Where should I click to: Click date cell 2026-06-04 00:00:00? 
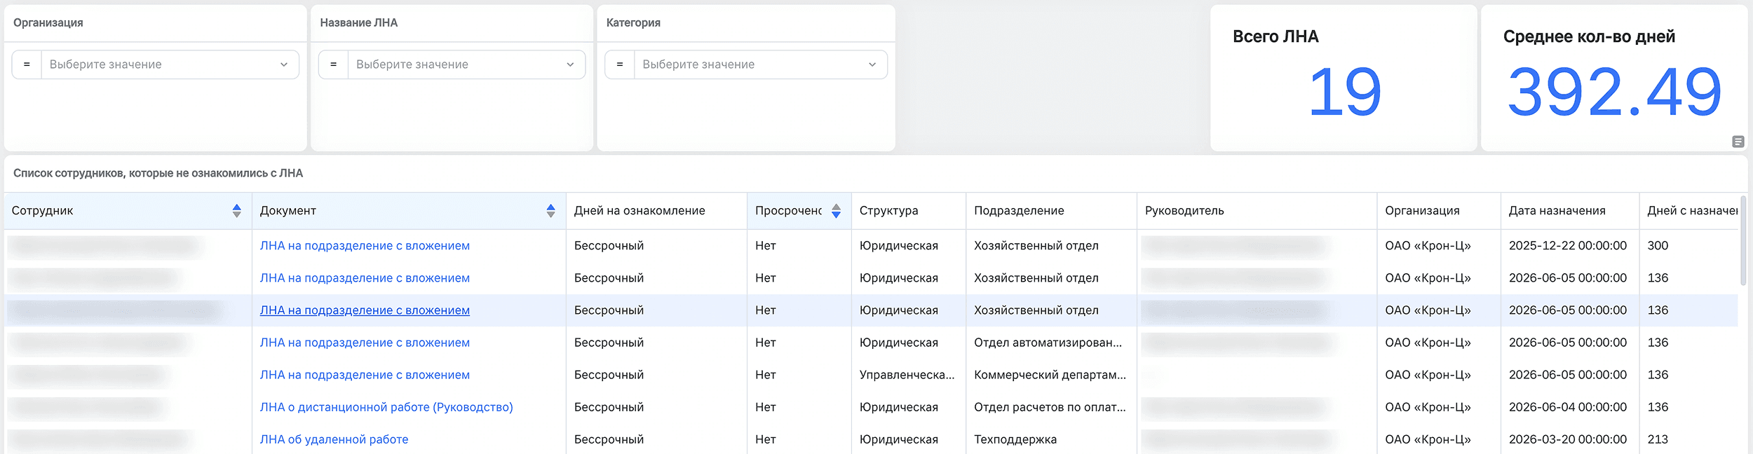click(1570, 407)
